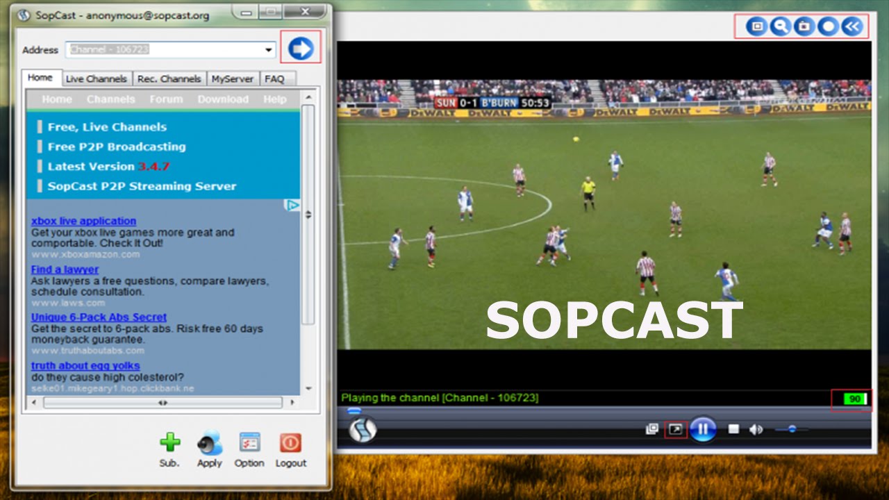Open the Address channel dropdown arrow

click(269, 50)
